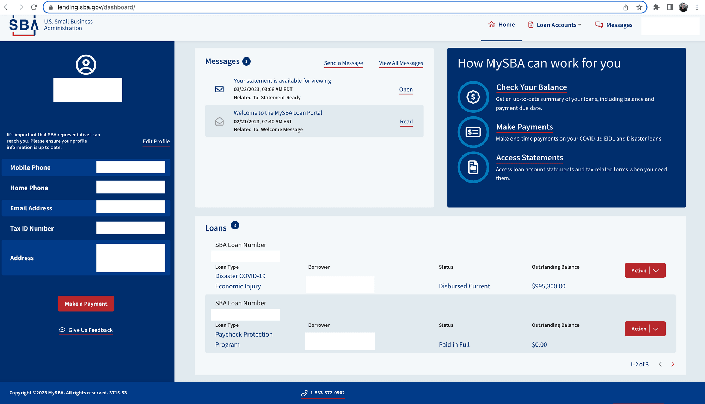Open the Chrome profile avatar
The height and width of the screenshot is (404, 705).
click(683, 7)
